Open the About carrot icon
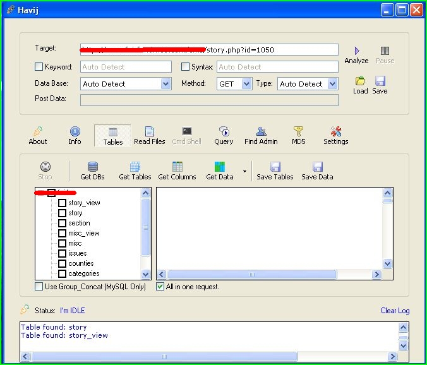This screenshot has width=427, height=365. pyautogui.click(x=38, y=131)
